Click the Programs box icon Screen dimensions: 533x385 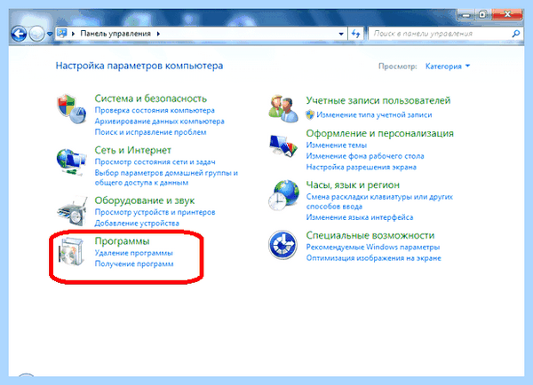[71, 252]
